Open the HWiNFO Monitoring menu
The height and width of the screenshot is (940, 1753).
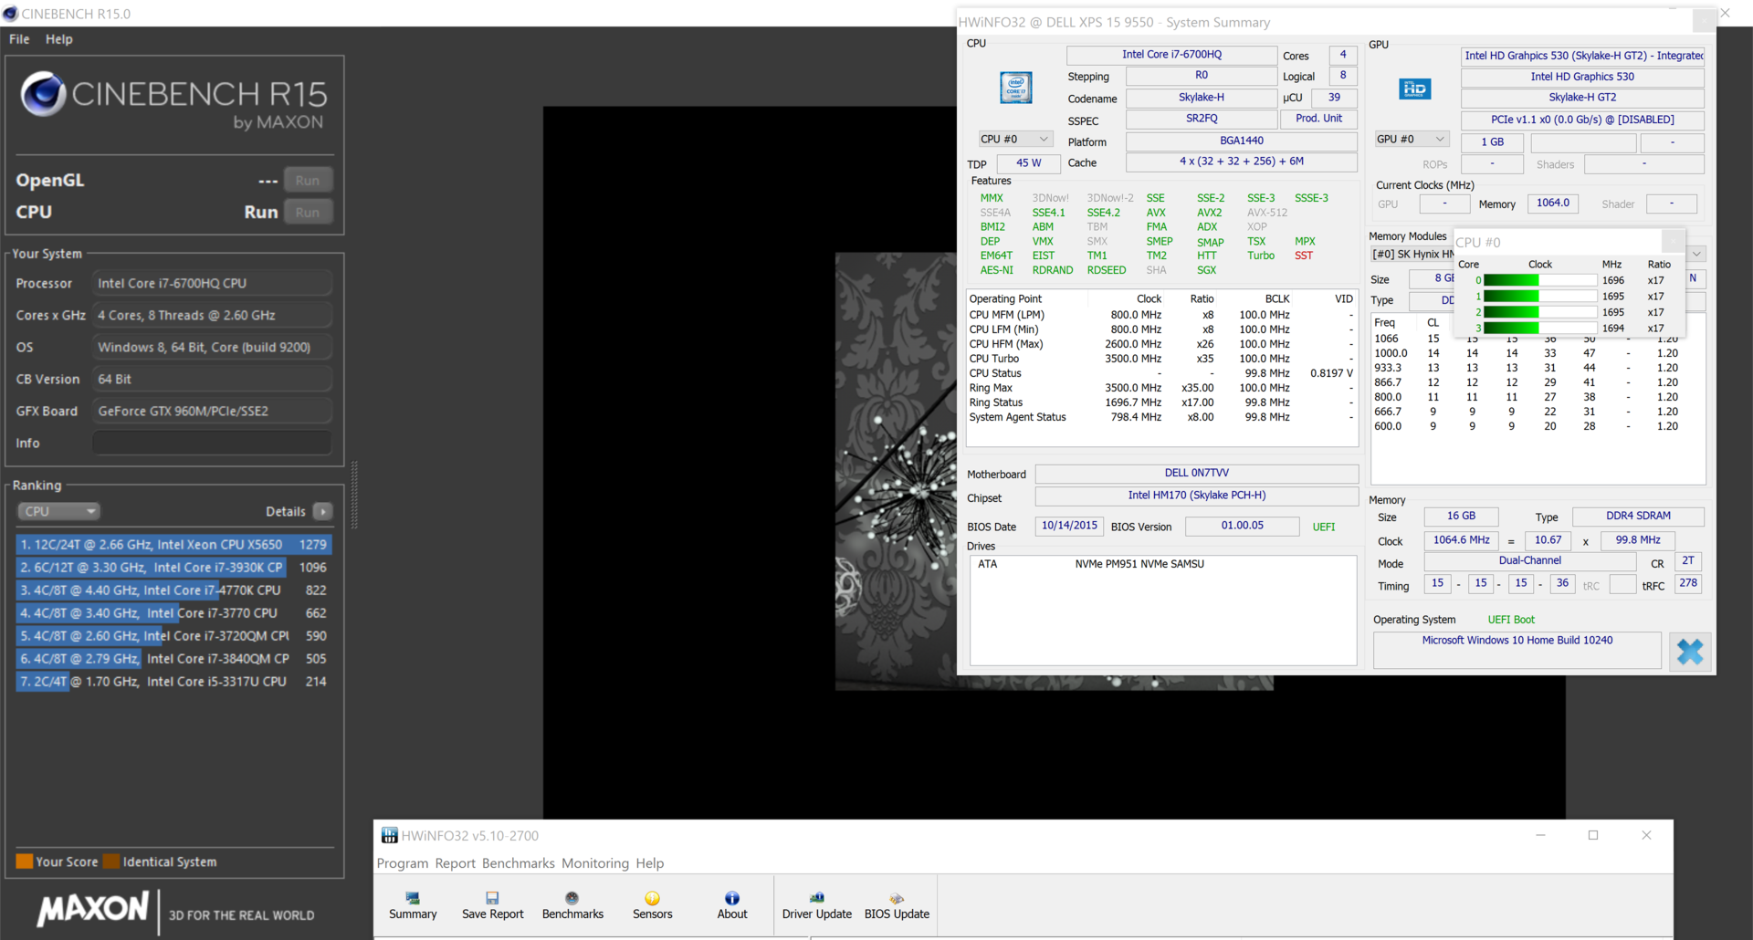pyautogui.click(x=595, y=863)
